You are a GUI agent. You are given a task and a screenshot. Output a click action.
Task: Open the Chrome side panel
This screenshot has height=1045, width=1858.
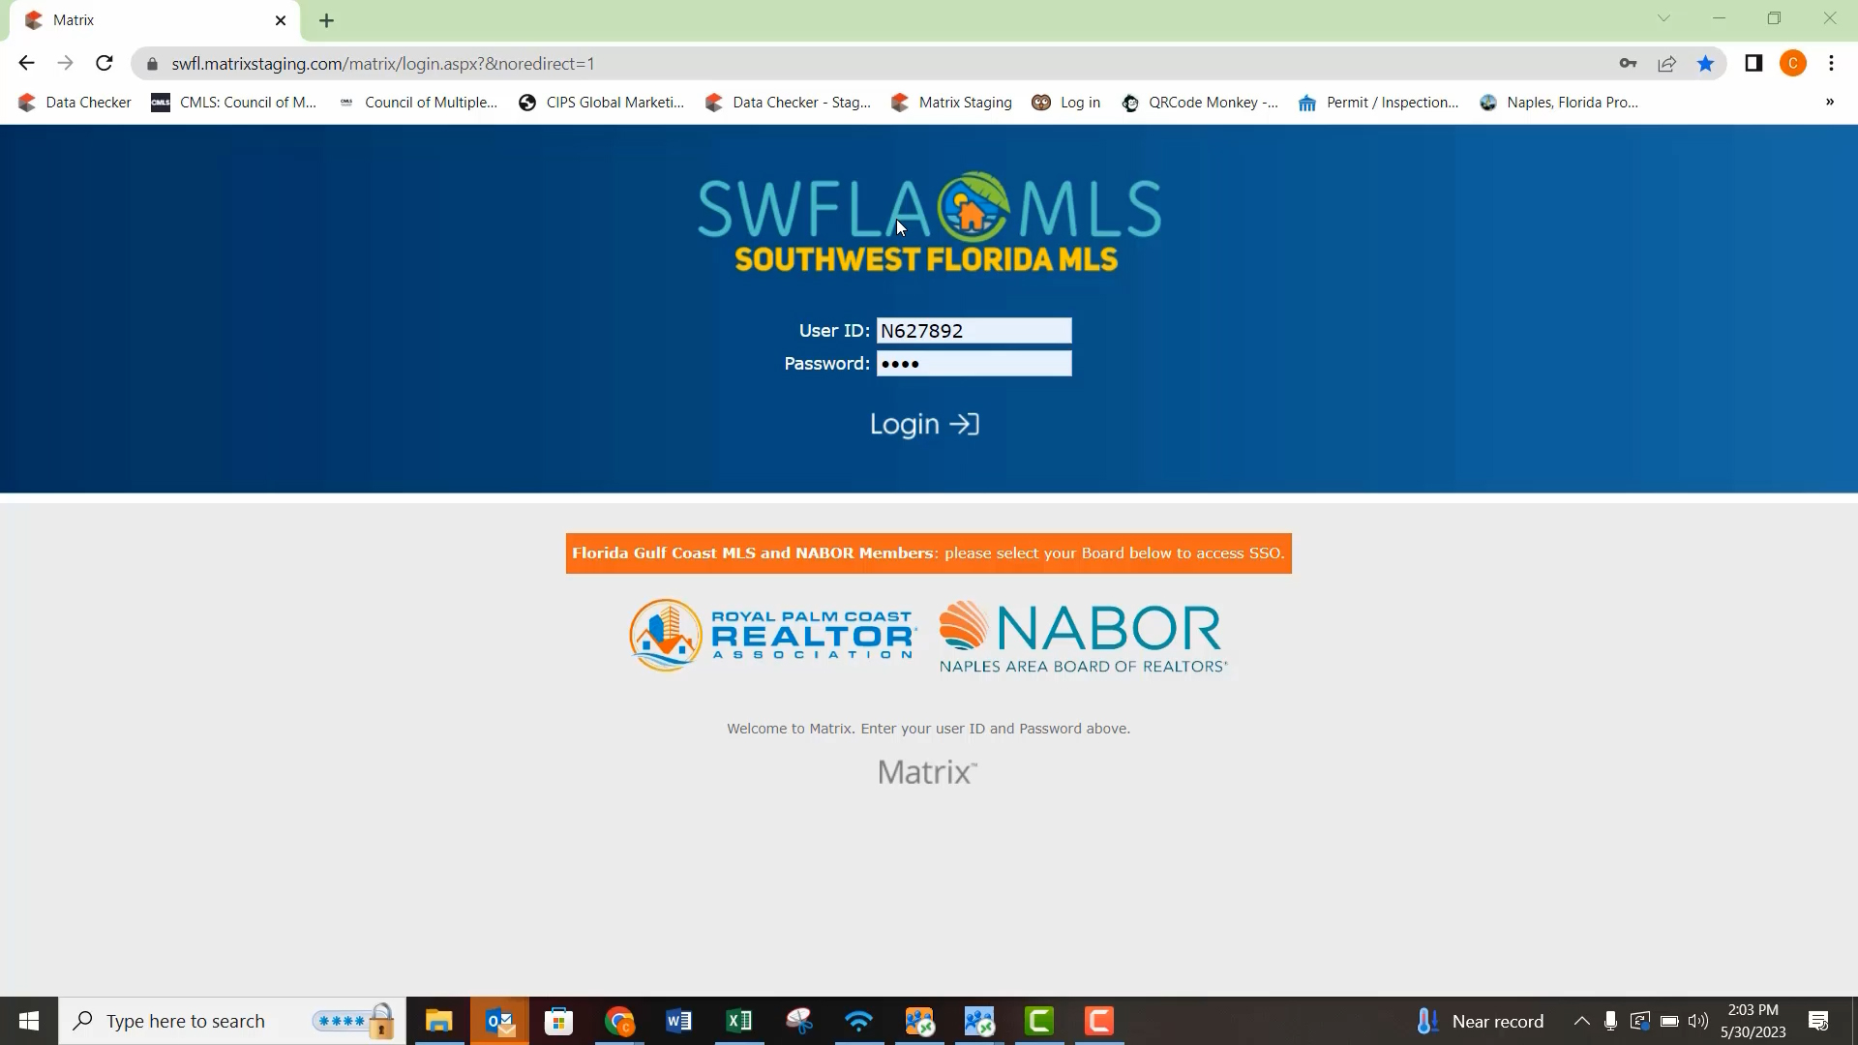(x=1753, y=64)
